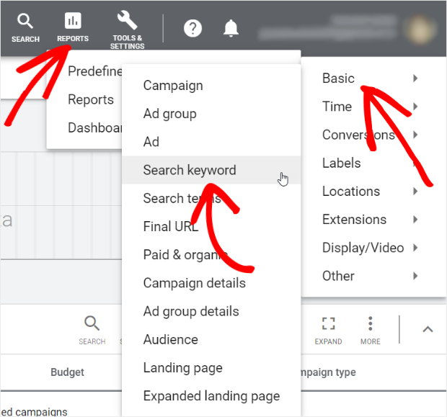Expand the Conversions submenu arrow

415,135
